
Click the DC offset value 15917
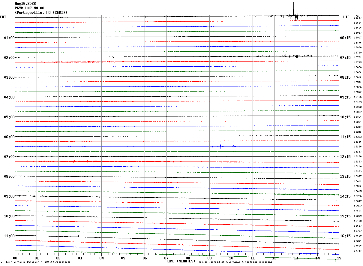click(x=358, y=38)
